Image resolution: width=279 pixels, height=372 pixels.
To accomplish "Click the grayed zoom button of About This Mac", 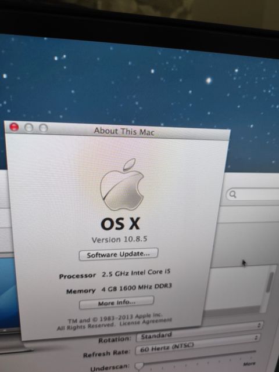I will [44, 128].
